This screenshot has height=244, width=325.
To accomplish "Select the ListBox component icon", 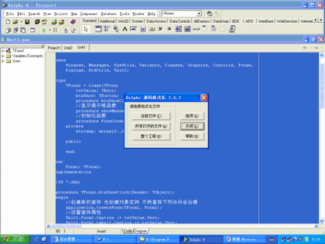I will point(178,29).
